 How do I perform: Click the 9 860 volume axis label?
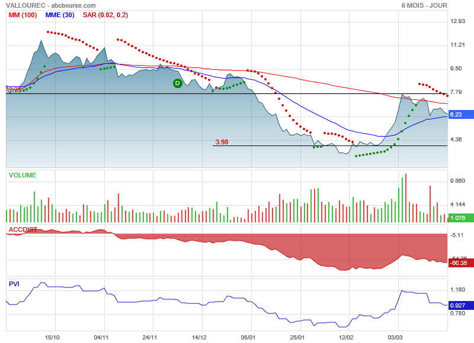click(457, 181)
